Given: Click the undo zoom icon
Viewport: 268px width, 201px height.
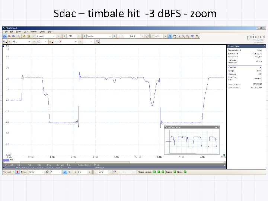Looking at the screenshot, I should pyautogui.click(x=192, y=36).
